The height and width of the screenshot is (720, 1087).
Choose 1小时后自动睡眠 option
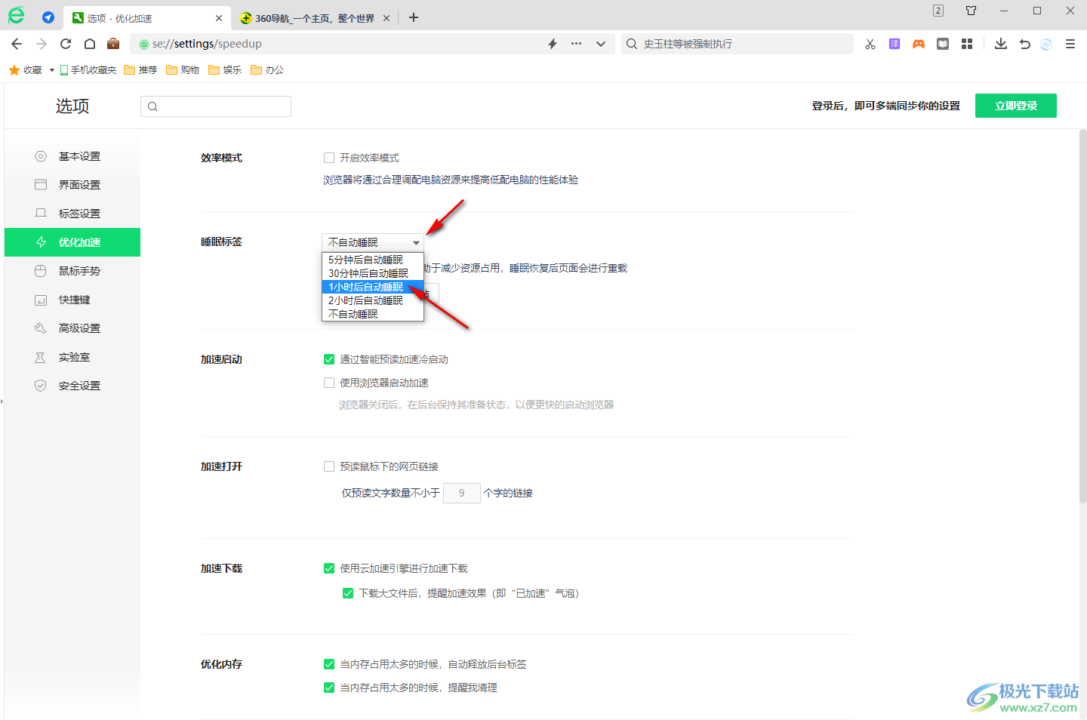click(x=373, y=287)
